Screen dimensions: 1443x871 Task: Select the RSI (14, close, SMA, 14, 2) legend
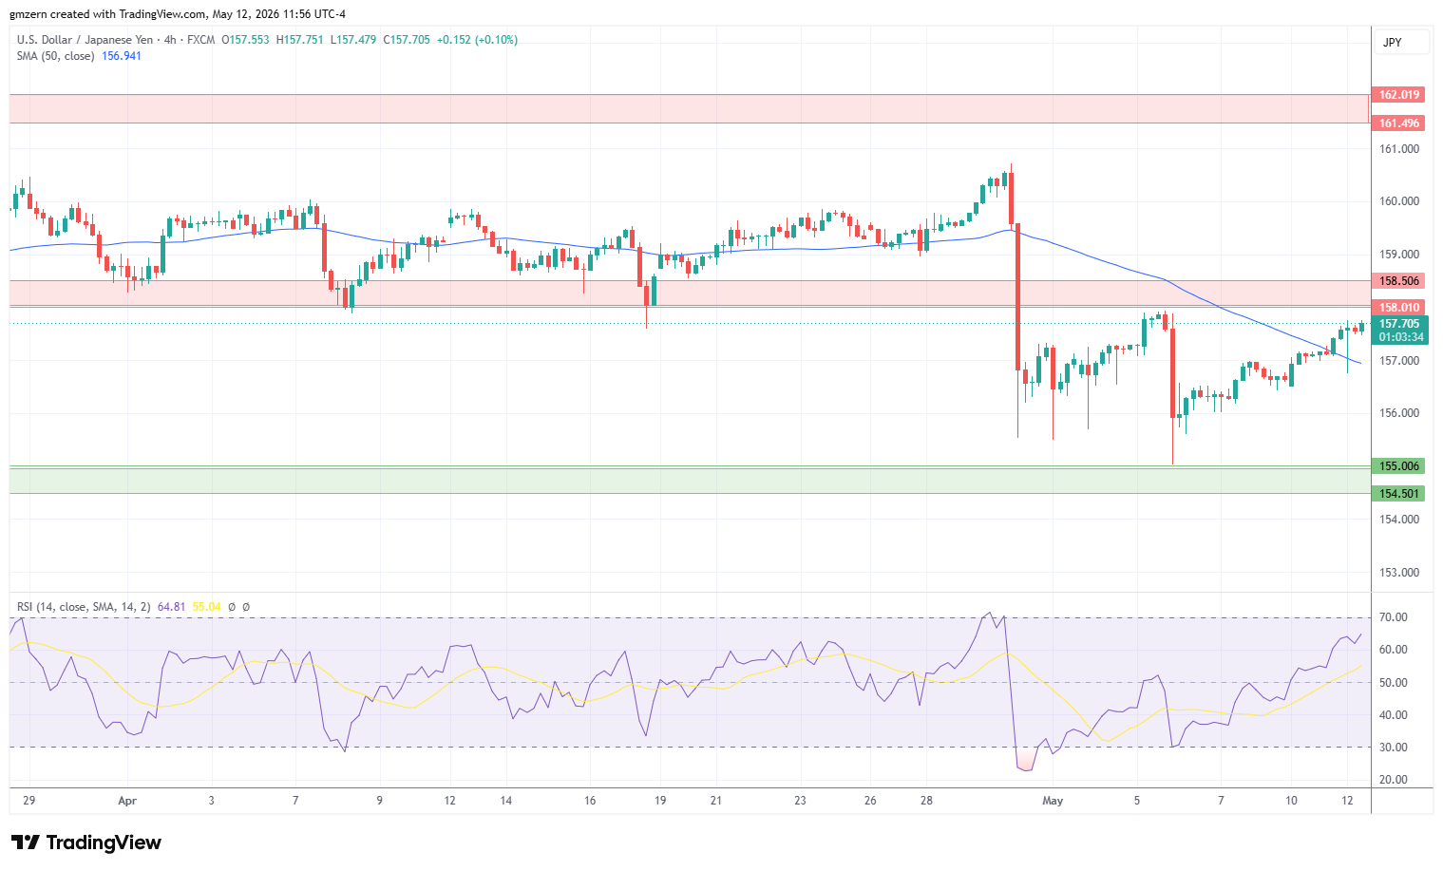(x=84, y=607)
